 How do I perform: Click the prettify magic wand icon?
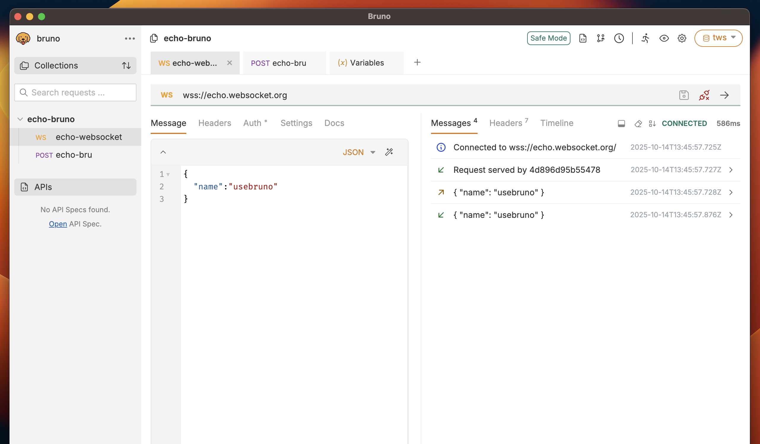pos(389,152)
